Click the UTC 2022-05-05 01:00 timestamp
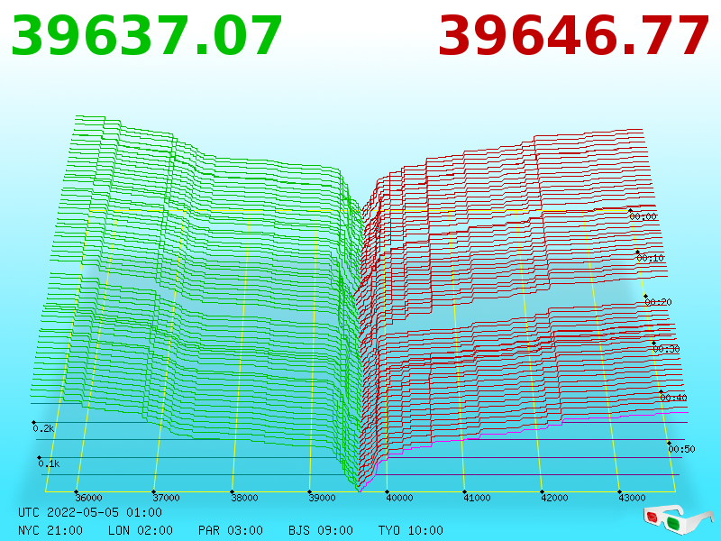 (x=90, y=512)
